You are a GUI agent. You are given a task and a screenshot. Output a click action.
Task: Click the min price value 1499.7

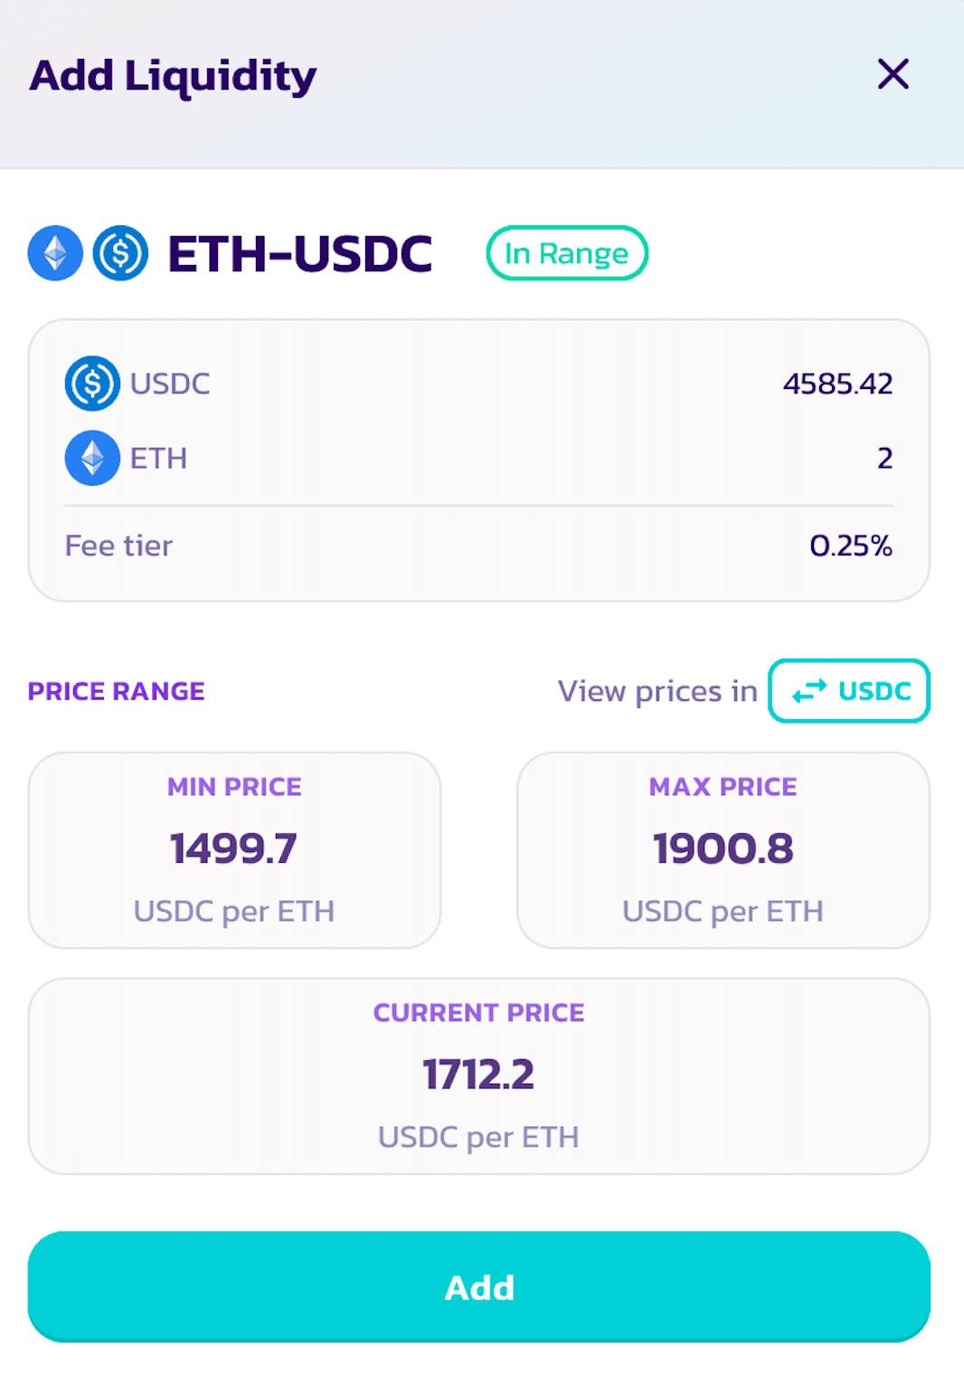pos(234,849)
